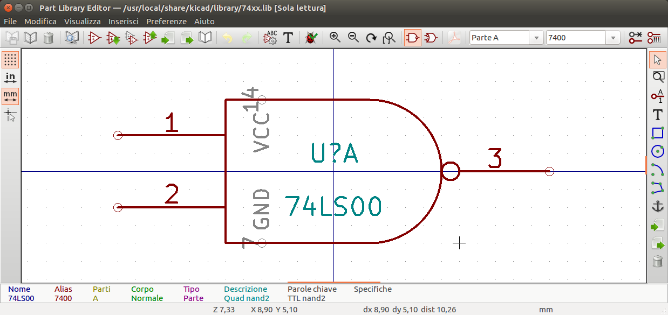Screen dimensions: 668x315
Task: Export current drawing icon in right toolbar
Action: point(657,243)
